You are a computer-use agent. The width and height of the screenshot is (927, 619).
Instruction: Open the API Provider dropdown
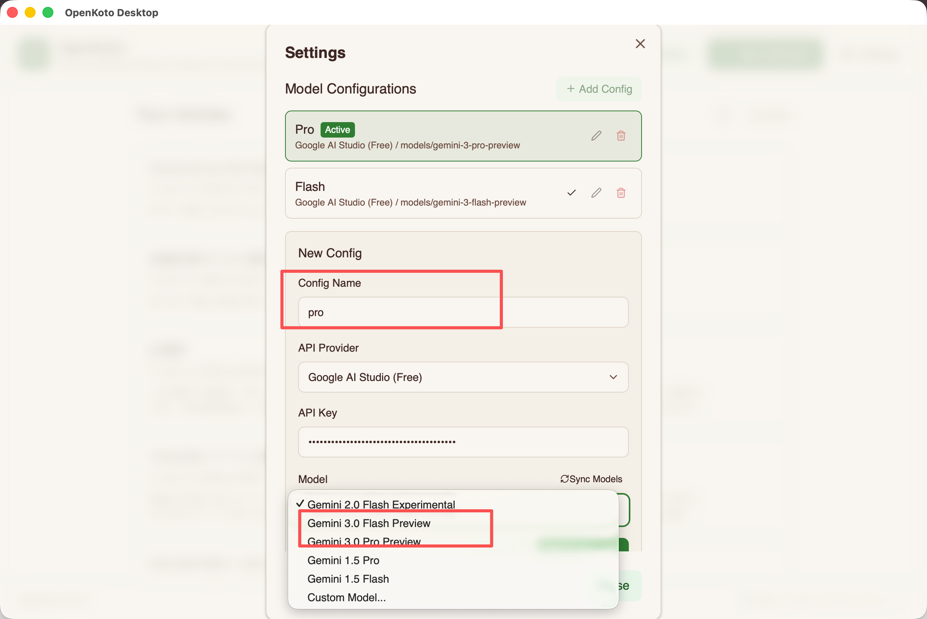[x=462, y=377]
